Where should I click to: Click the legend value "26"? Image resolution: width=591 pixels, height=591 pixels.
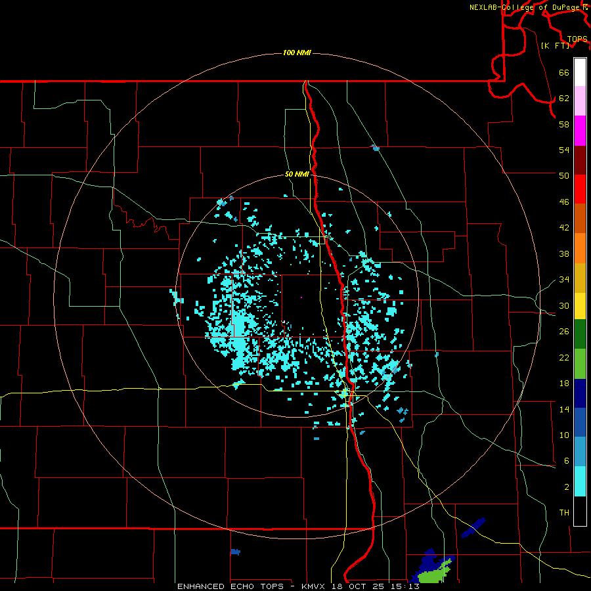564,332
